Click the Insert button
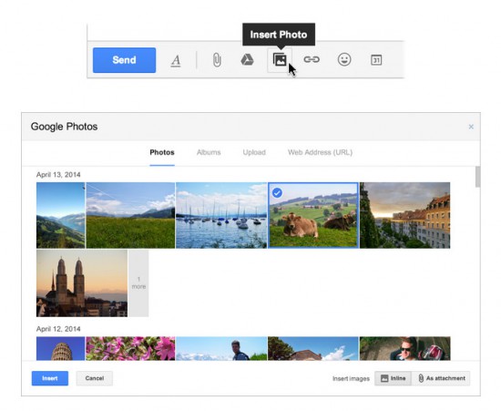Screen dimensions: 501x411 coord(50,378)
